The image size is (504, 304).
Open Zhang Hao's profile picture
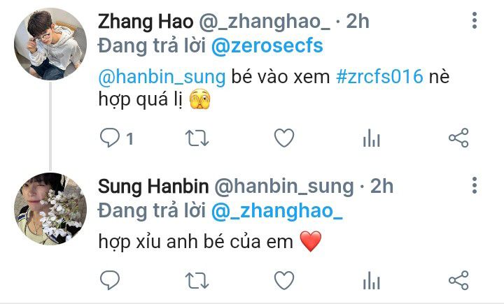tap(50, 44)
